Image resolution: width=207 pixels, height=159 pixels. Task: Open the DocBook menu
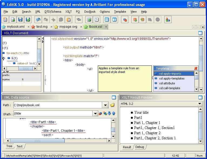90,12
